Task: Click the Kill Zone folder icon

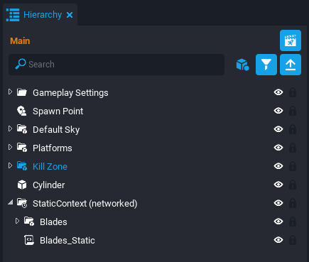Action: (x=22, y=166)
